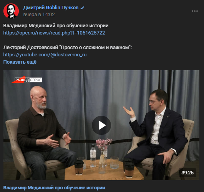Play the video with the center play button

[x=101, y=125]
